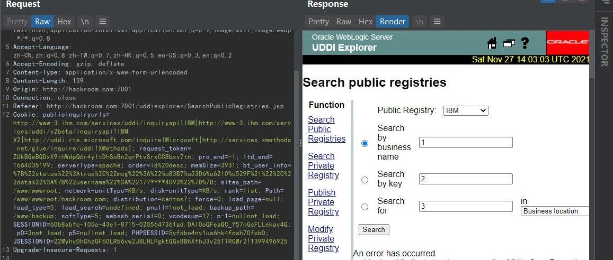
Task: Click the 'Search public registries' heading
Action: pos(375,82)
